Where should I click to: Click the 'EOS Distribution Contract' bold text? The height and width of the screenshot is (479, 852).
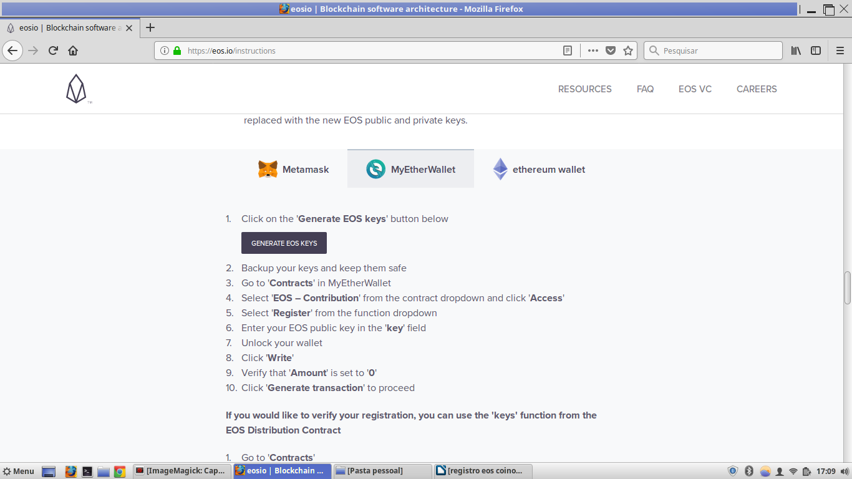point(283,430)
